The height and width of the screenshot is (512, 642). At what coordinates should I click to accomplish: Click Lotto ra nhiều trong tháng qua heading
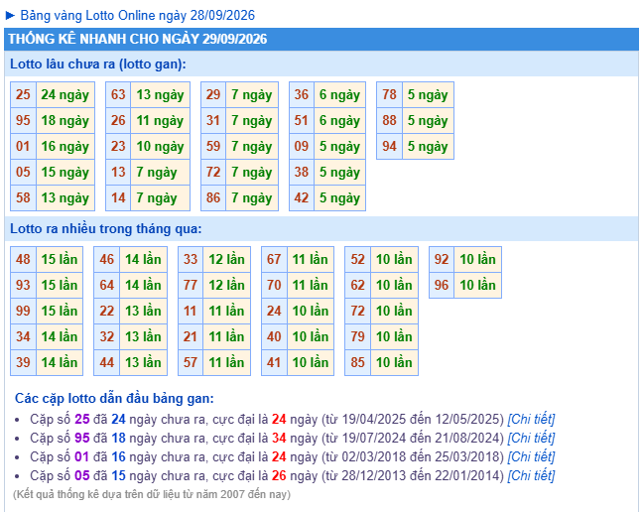click(x=105, y=229)
